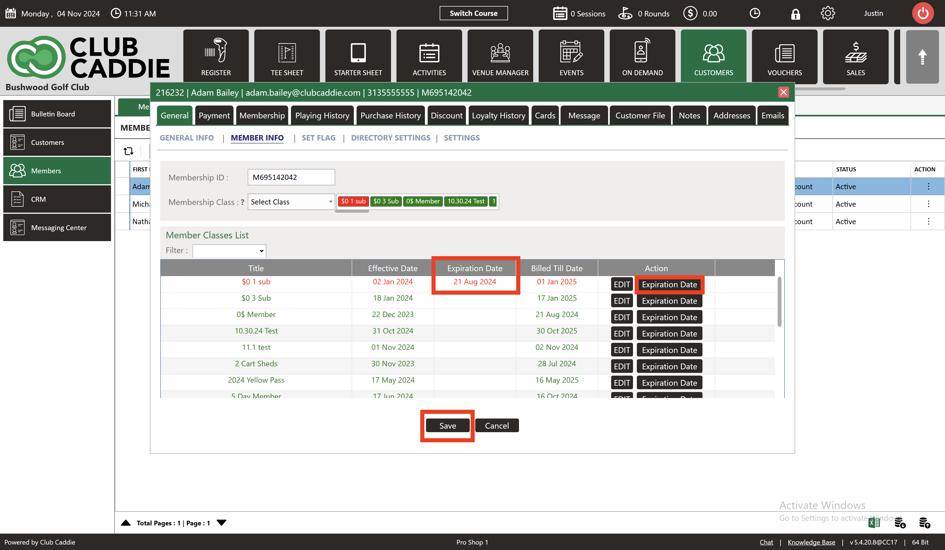Click next page down arrow in pagination
Screen dimensions: 945x550
222,523
